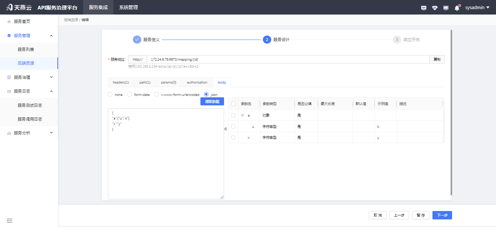The width and height of the screenshot is (496, 227).
Task: Select the body tab
Action: (222, 82)
